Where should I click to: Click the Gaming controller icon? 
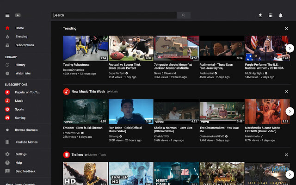click(x=7, y=118)
